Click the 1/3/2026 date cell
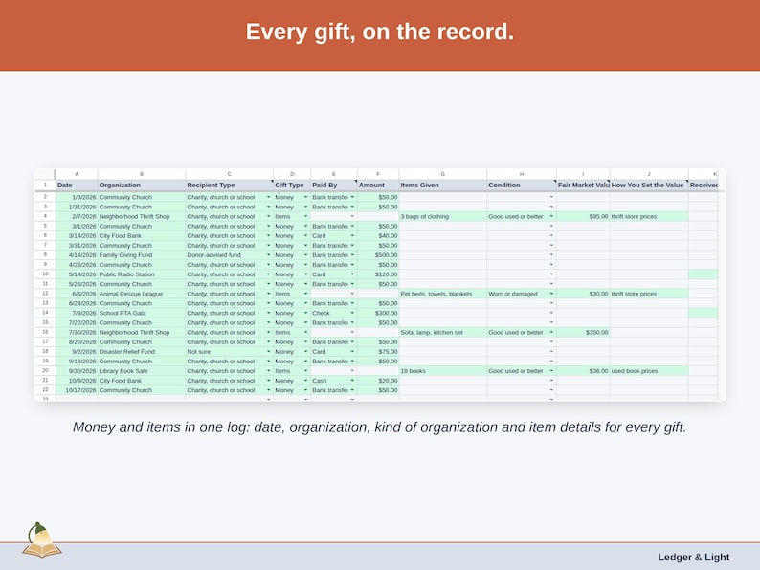Image resolution: width=760 pixels, height=570 pixels. coord(77,197)
